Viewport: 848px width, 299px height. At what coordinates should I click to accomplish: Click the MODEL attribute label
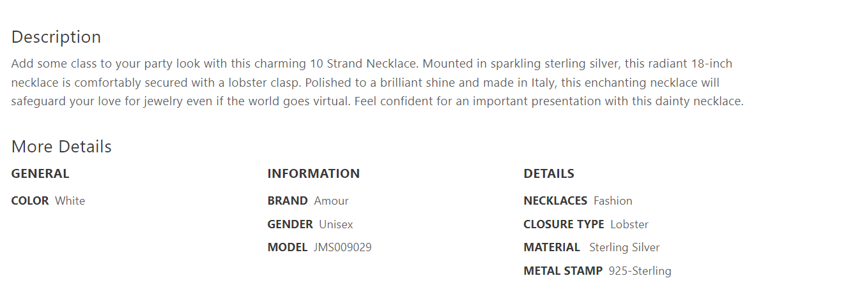click(x=288, y=247)
